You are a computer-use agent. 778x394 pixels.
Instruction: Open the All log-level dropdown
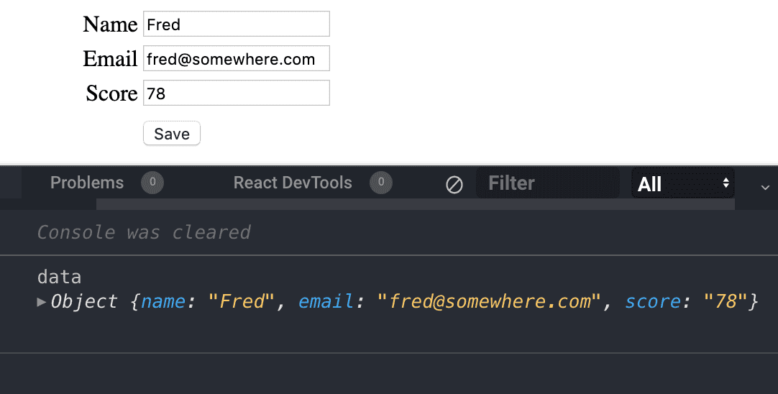[683, 184]
